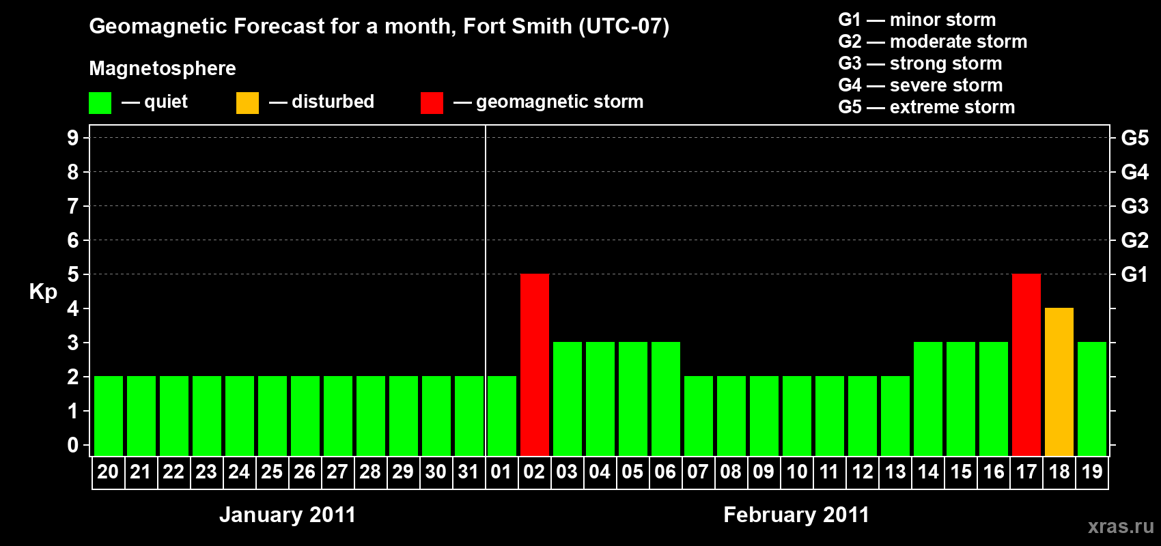The height and width of the screenshot is (546, 1161).
Task: Select the orange bar for February 18
Action: click(1059, 382)
